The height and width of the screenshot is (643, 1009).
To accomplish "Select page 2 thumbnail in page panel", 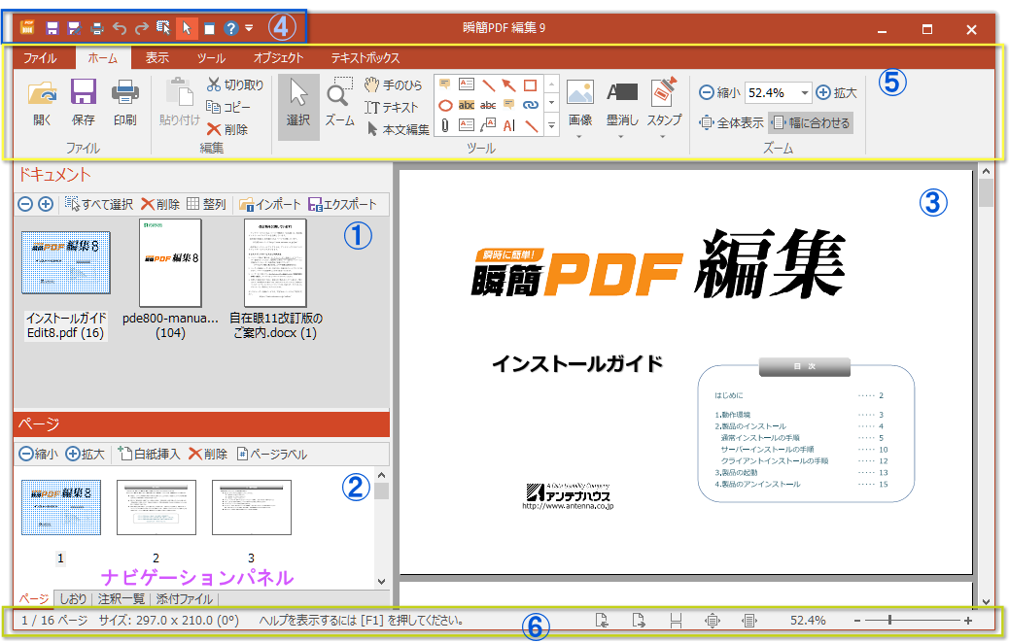I will (x=157, y=507).
